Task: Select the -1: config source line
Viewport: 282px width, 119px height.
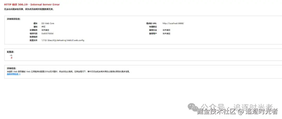Action: point(11,55)
